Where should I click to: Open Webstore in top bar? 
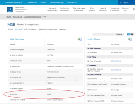coord(31,3)
